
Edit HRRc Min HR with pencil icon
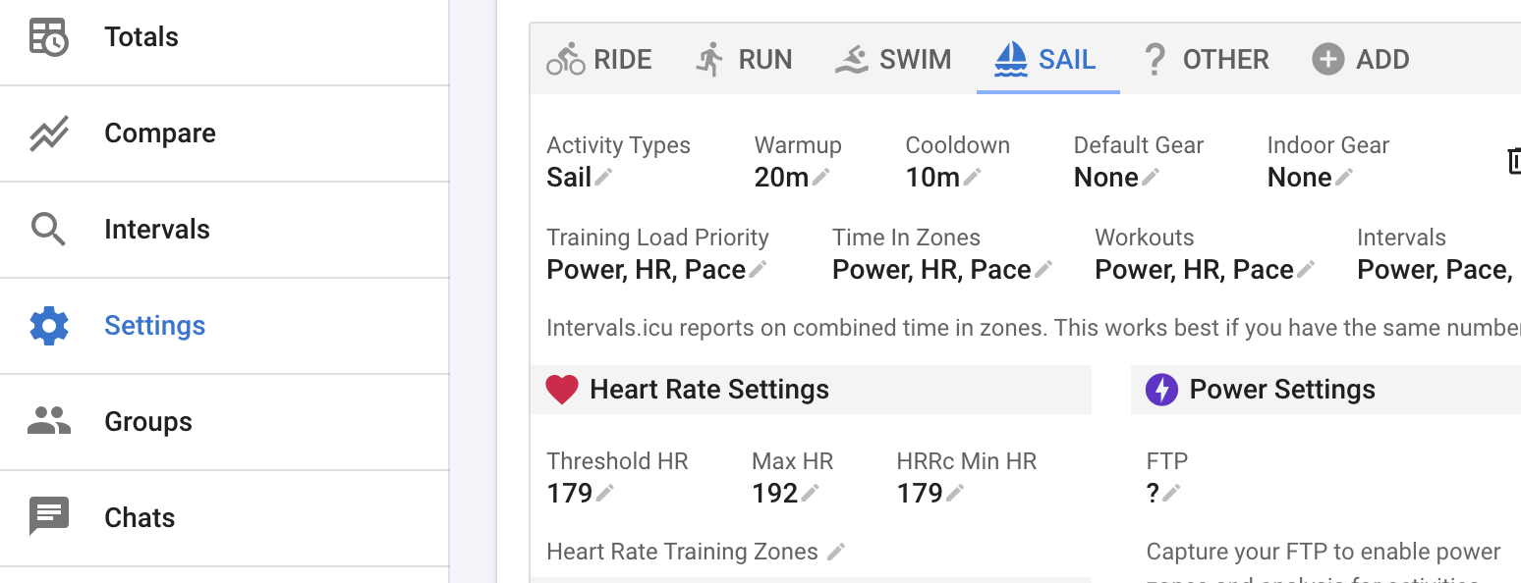(955, 493)
